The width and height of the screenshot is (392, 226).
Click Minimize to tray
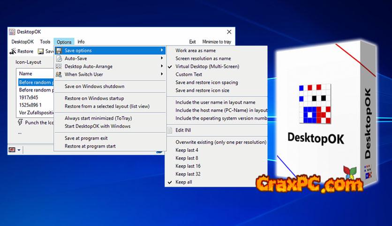coord(217,42)
